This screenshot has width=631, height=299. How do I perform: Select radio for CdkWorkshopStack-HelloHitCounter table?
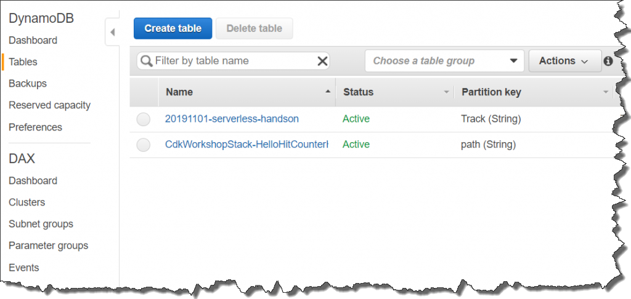click(x=143, y=145)
